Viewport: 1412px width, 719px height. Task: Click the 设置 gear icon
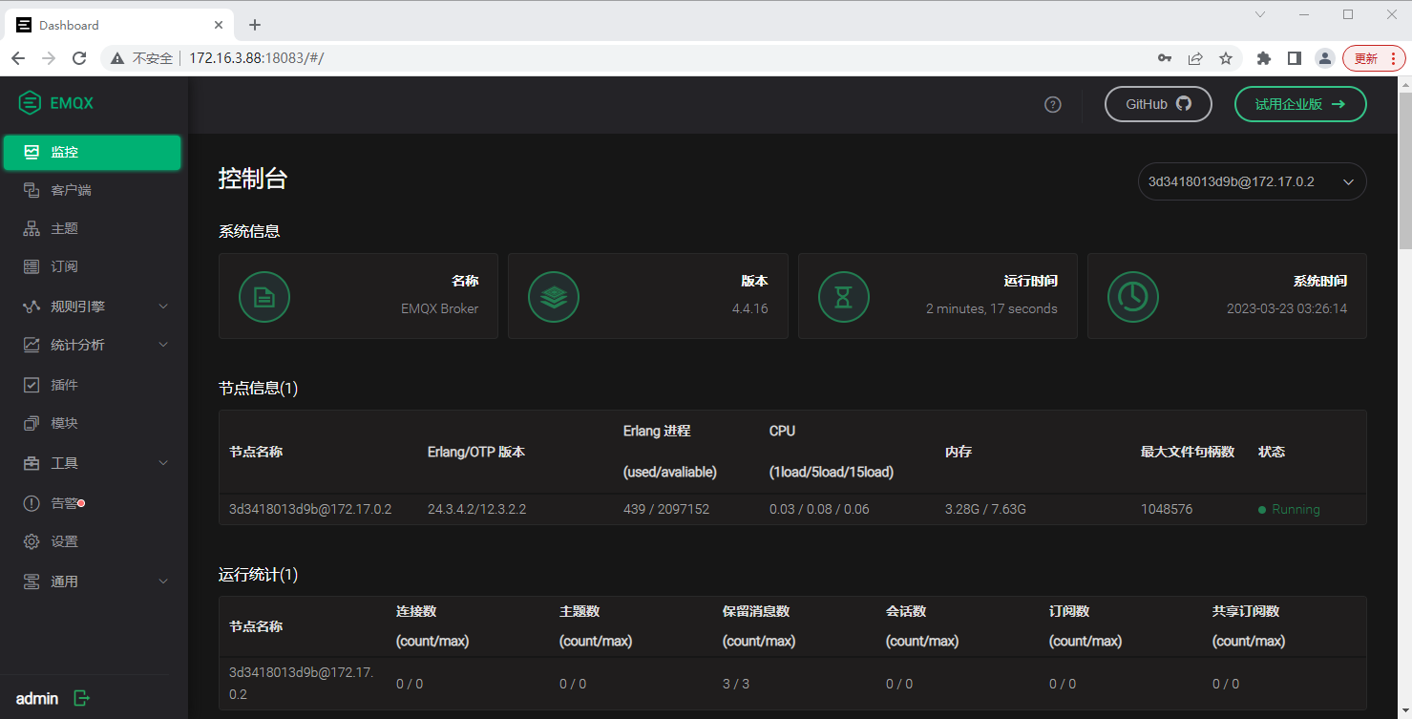(32, 541)
